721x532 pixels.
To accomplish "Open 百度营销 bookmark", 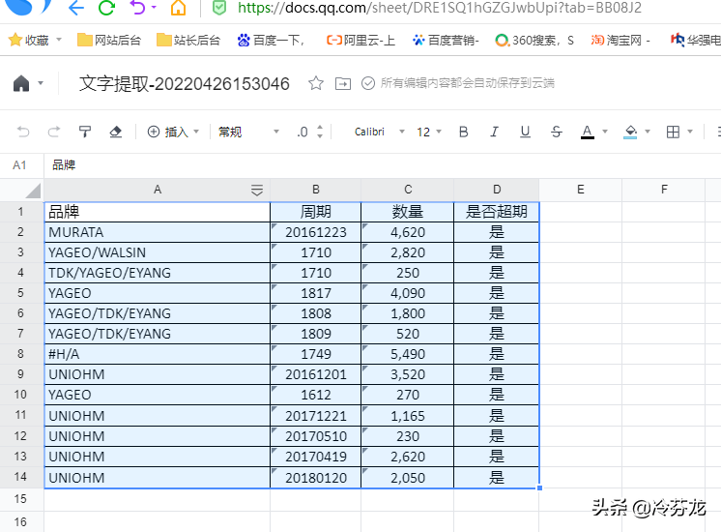I will pyautogui.click(x=446, y=41).
